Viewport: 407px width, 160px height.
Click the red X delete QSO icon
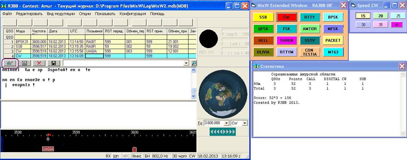coord(39,63)
